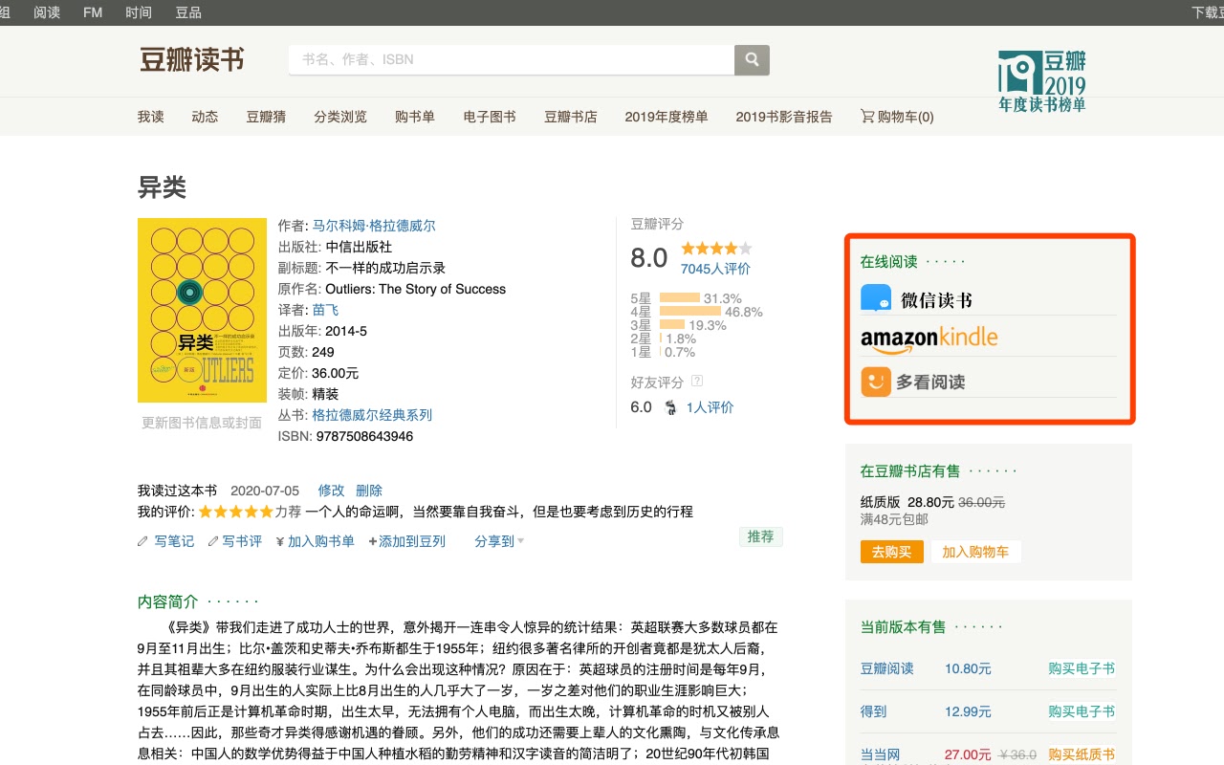Image resolution: width=1224 pixels, height=765 pixels.
Task: Open translator link 苗飞
Action: [x=325, y=310]
